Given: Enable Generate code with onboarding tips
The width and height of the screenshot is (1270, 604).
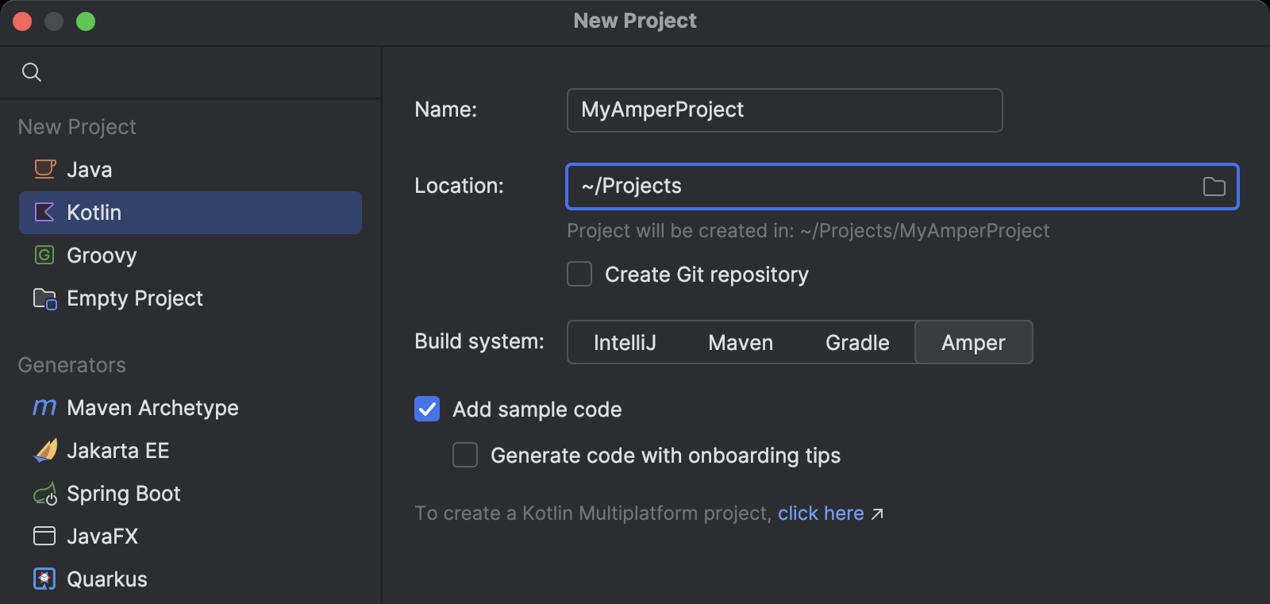Looking at the screenshot, I should 465,455.
